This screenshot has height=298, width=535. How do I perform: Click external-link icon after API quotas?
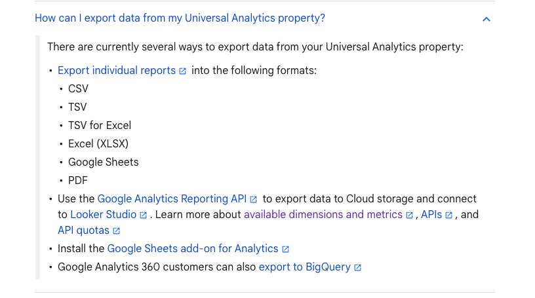pyautogui.click(x=116, y=231)
